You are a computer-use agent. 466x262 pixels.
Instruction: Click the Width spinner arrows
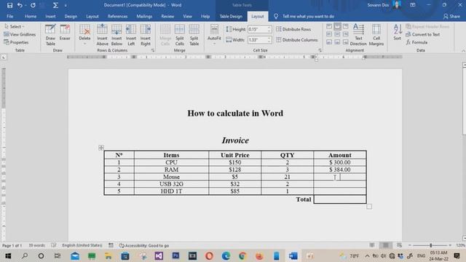tap(269, 40)
